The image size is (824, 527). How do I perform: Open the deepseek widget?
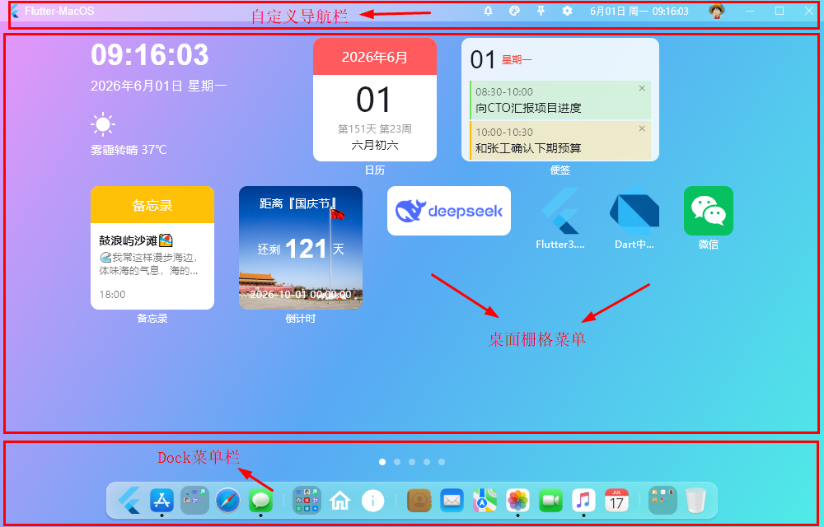pyautogui.click(x=449, y=211)
